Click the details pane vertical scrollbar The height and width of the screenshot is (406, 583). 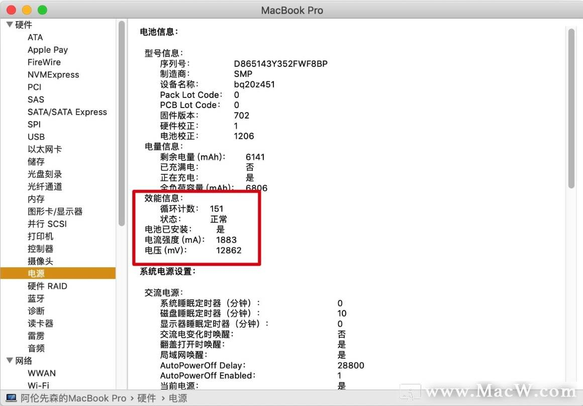[571, 109]
